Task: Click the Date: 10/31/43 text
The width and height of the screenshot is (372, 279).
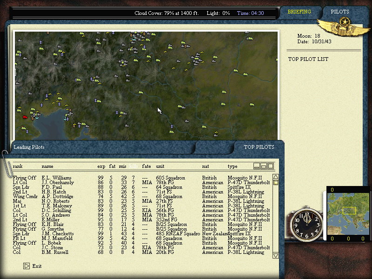Action: 314,41
